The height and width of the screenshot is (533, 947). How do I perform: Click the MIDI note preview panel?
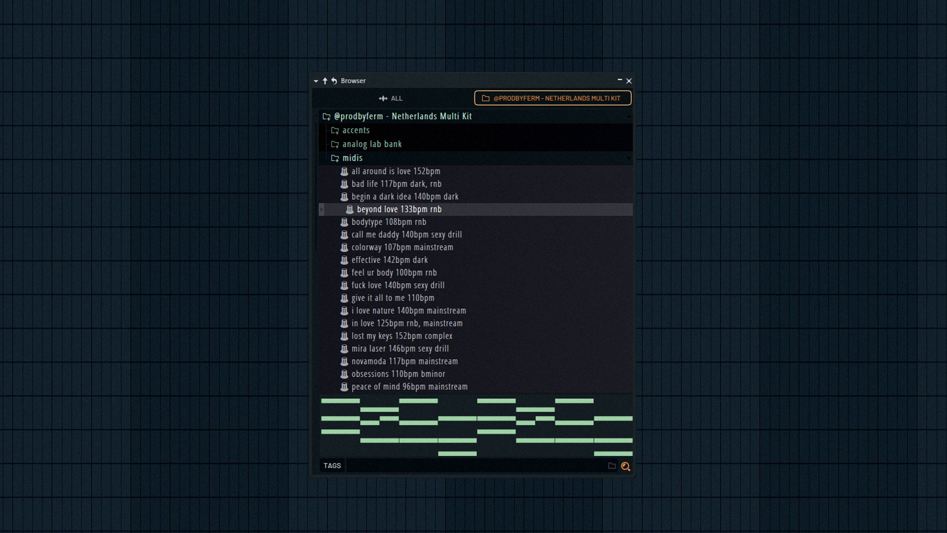click(x=476, y=426)
